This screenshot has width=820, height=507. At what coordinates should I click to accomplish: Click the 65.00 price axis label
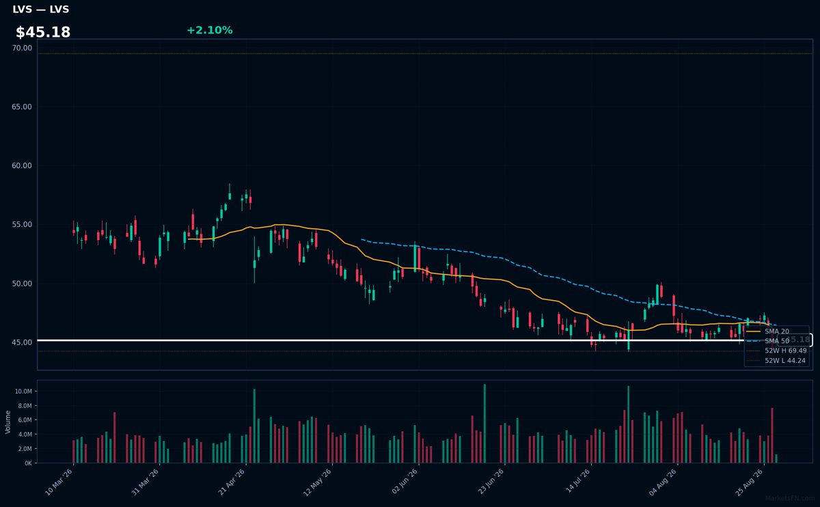[22, 107]
